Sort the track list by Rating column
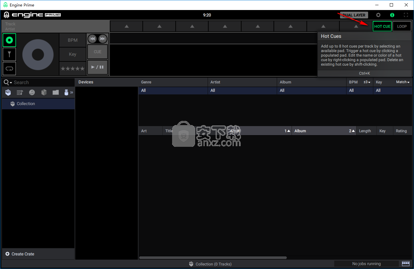 point(402,131)
